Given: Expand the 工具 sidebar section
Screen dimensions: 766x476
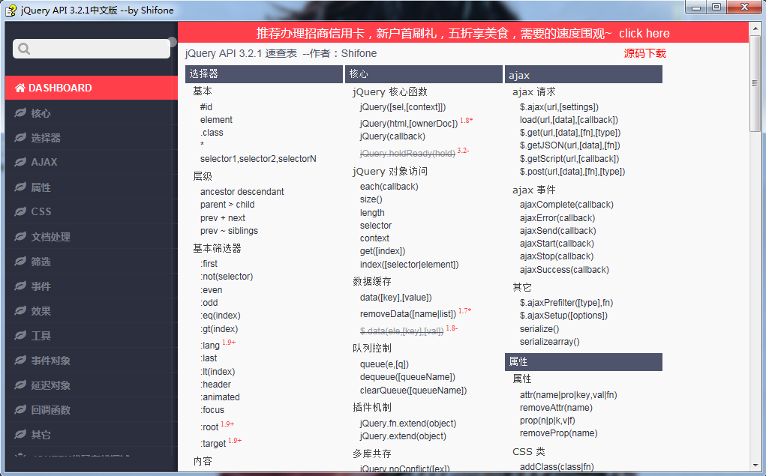Looking at the screenshot, I should 41,336.
